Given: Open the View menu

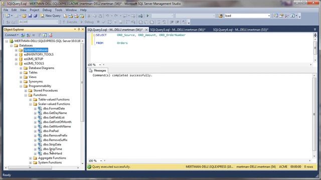Looking at the screenshot, I should pos(23,10).
